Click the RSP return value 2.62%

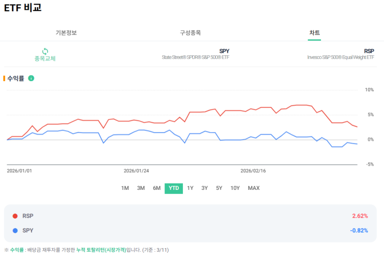[x=360, y=216]
